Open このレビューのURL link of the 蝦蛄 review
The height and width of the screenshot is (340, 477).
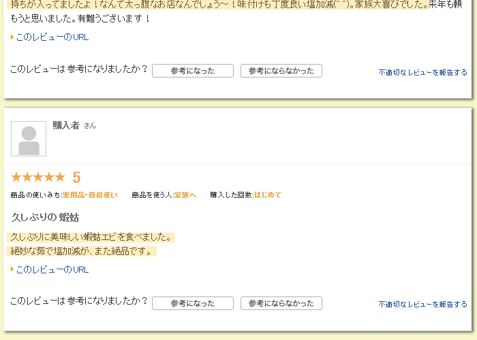pyautogui.click(x=52, y=269)
